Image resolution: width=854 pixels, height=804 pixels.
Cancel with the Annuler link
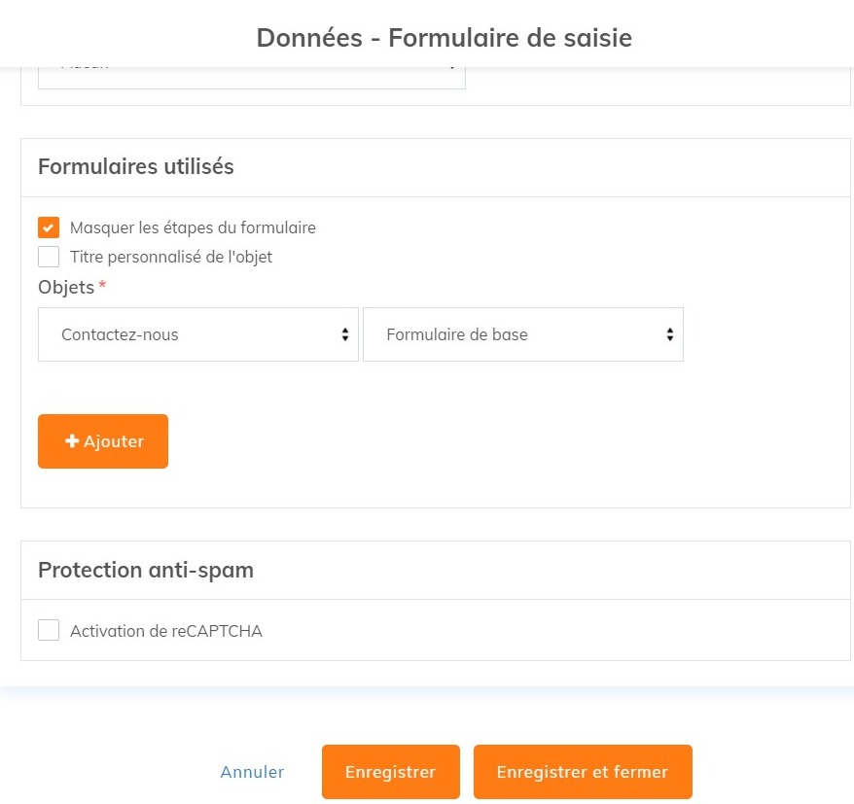[x=252, y=772]
